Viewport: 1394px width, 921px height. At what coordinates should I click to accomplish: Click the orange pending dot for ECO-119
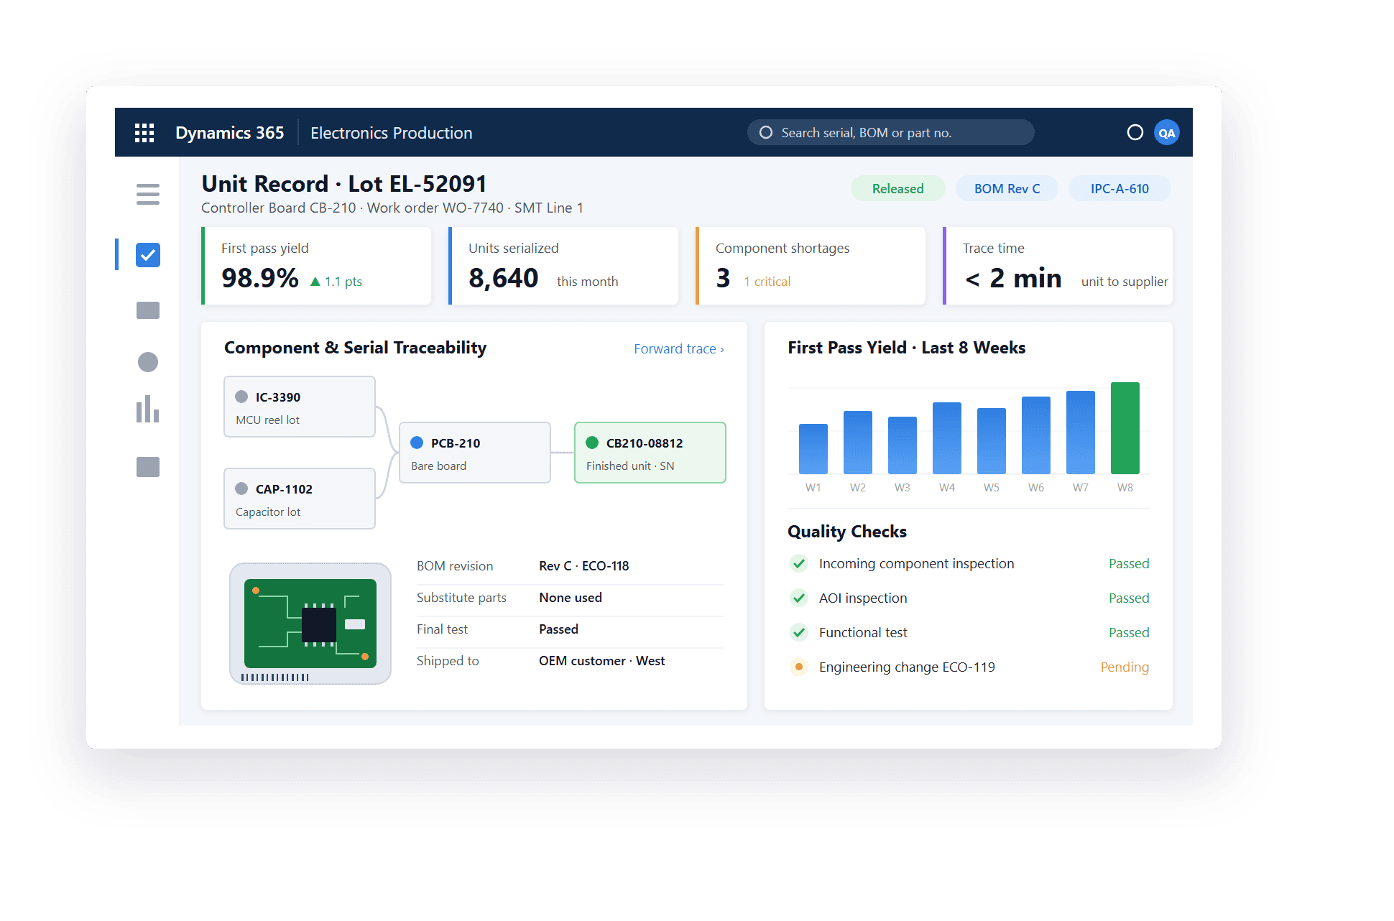798,667
